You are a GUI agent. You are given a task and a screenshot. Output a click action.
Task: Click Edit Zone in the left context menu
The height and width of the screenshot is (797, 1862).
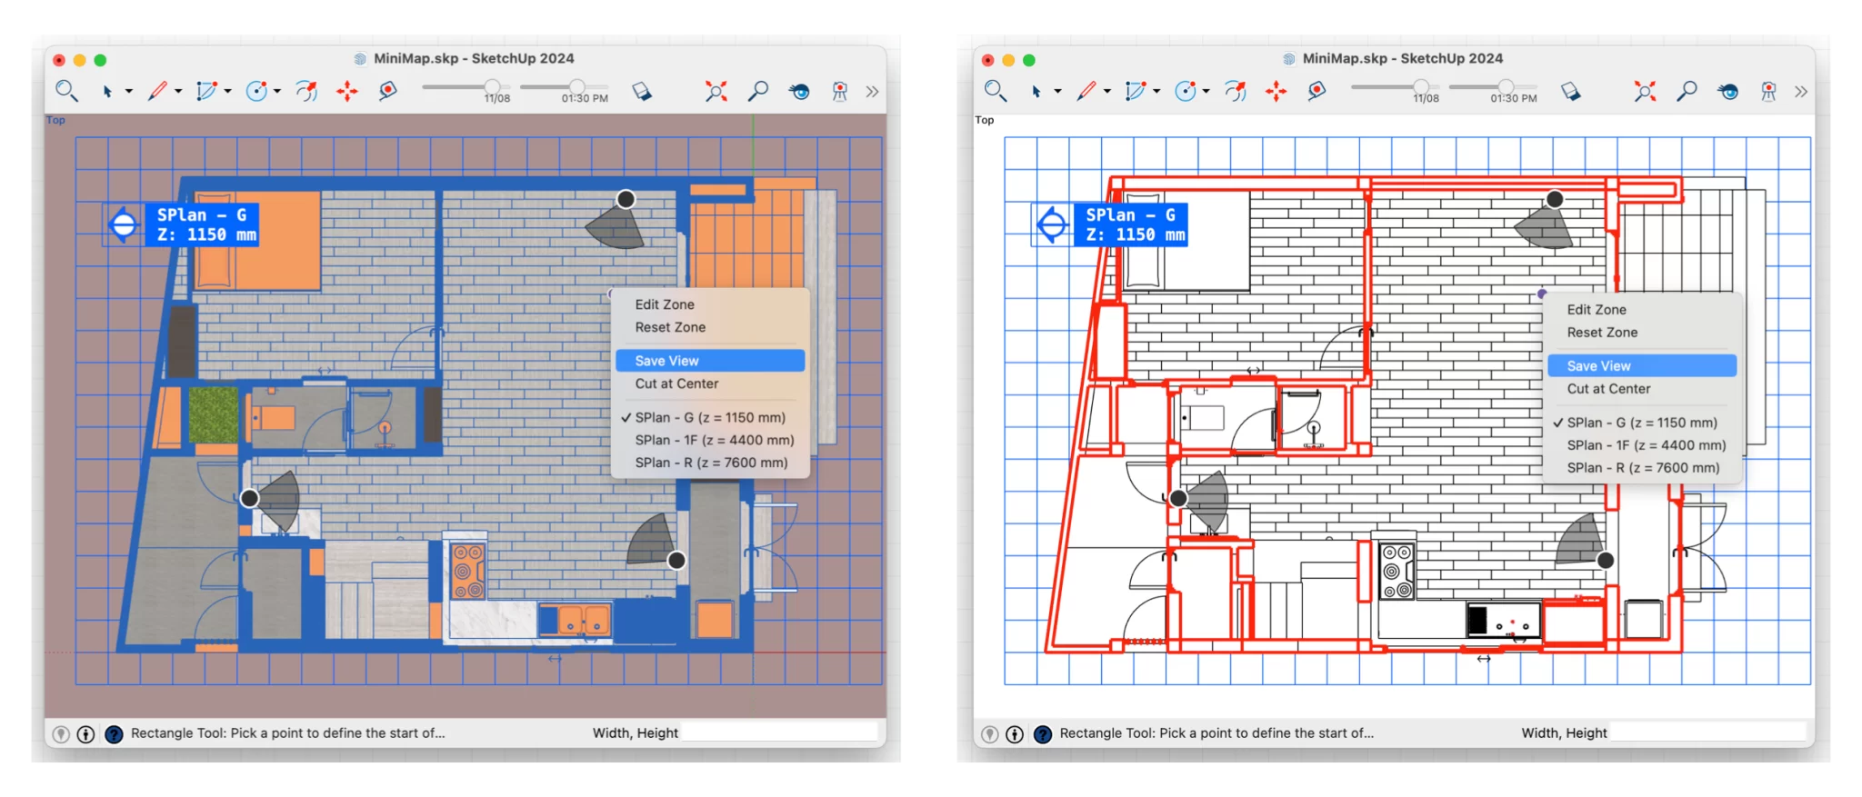coord(665,304)
